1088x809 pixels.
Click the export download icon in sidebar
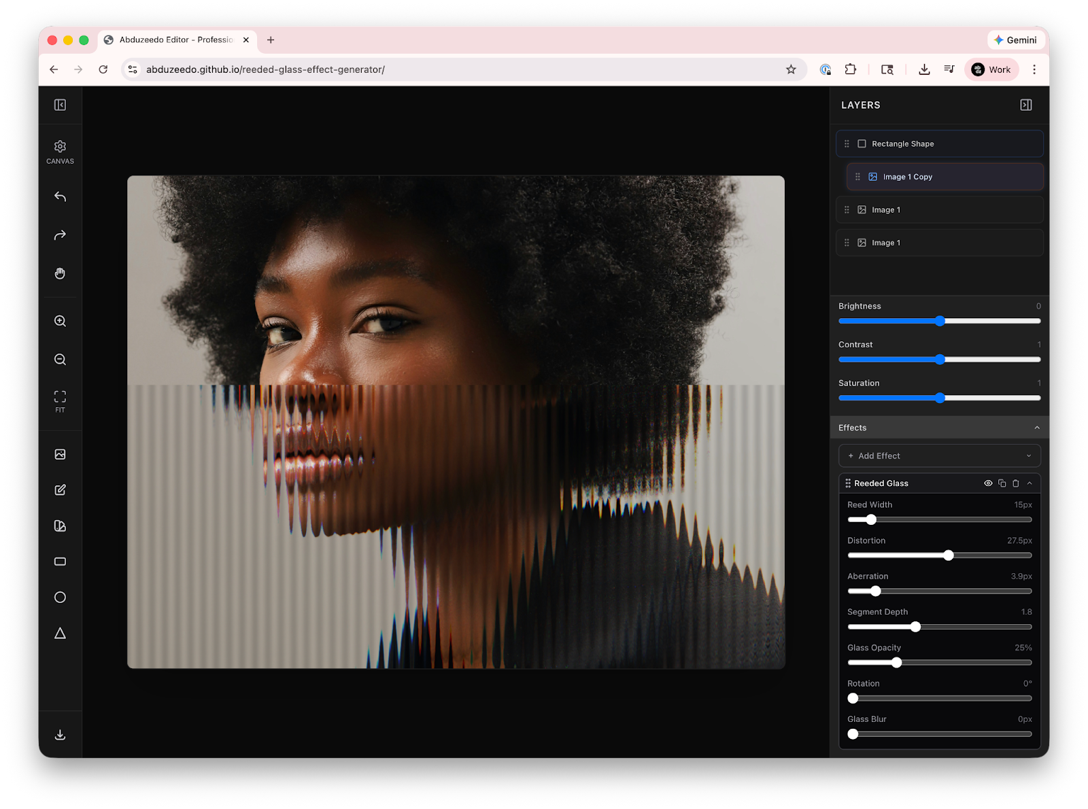[x=60, y=735]
